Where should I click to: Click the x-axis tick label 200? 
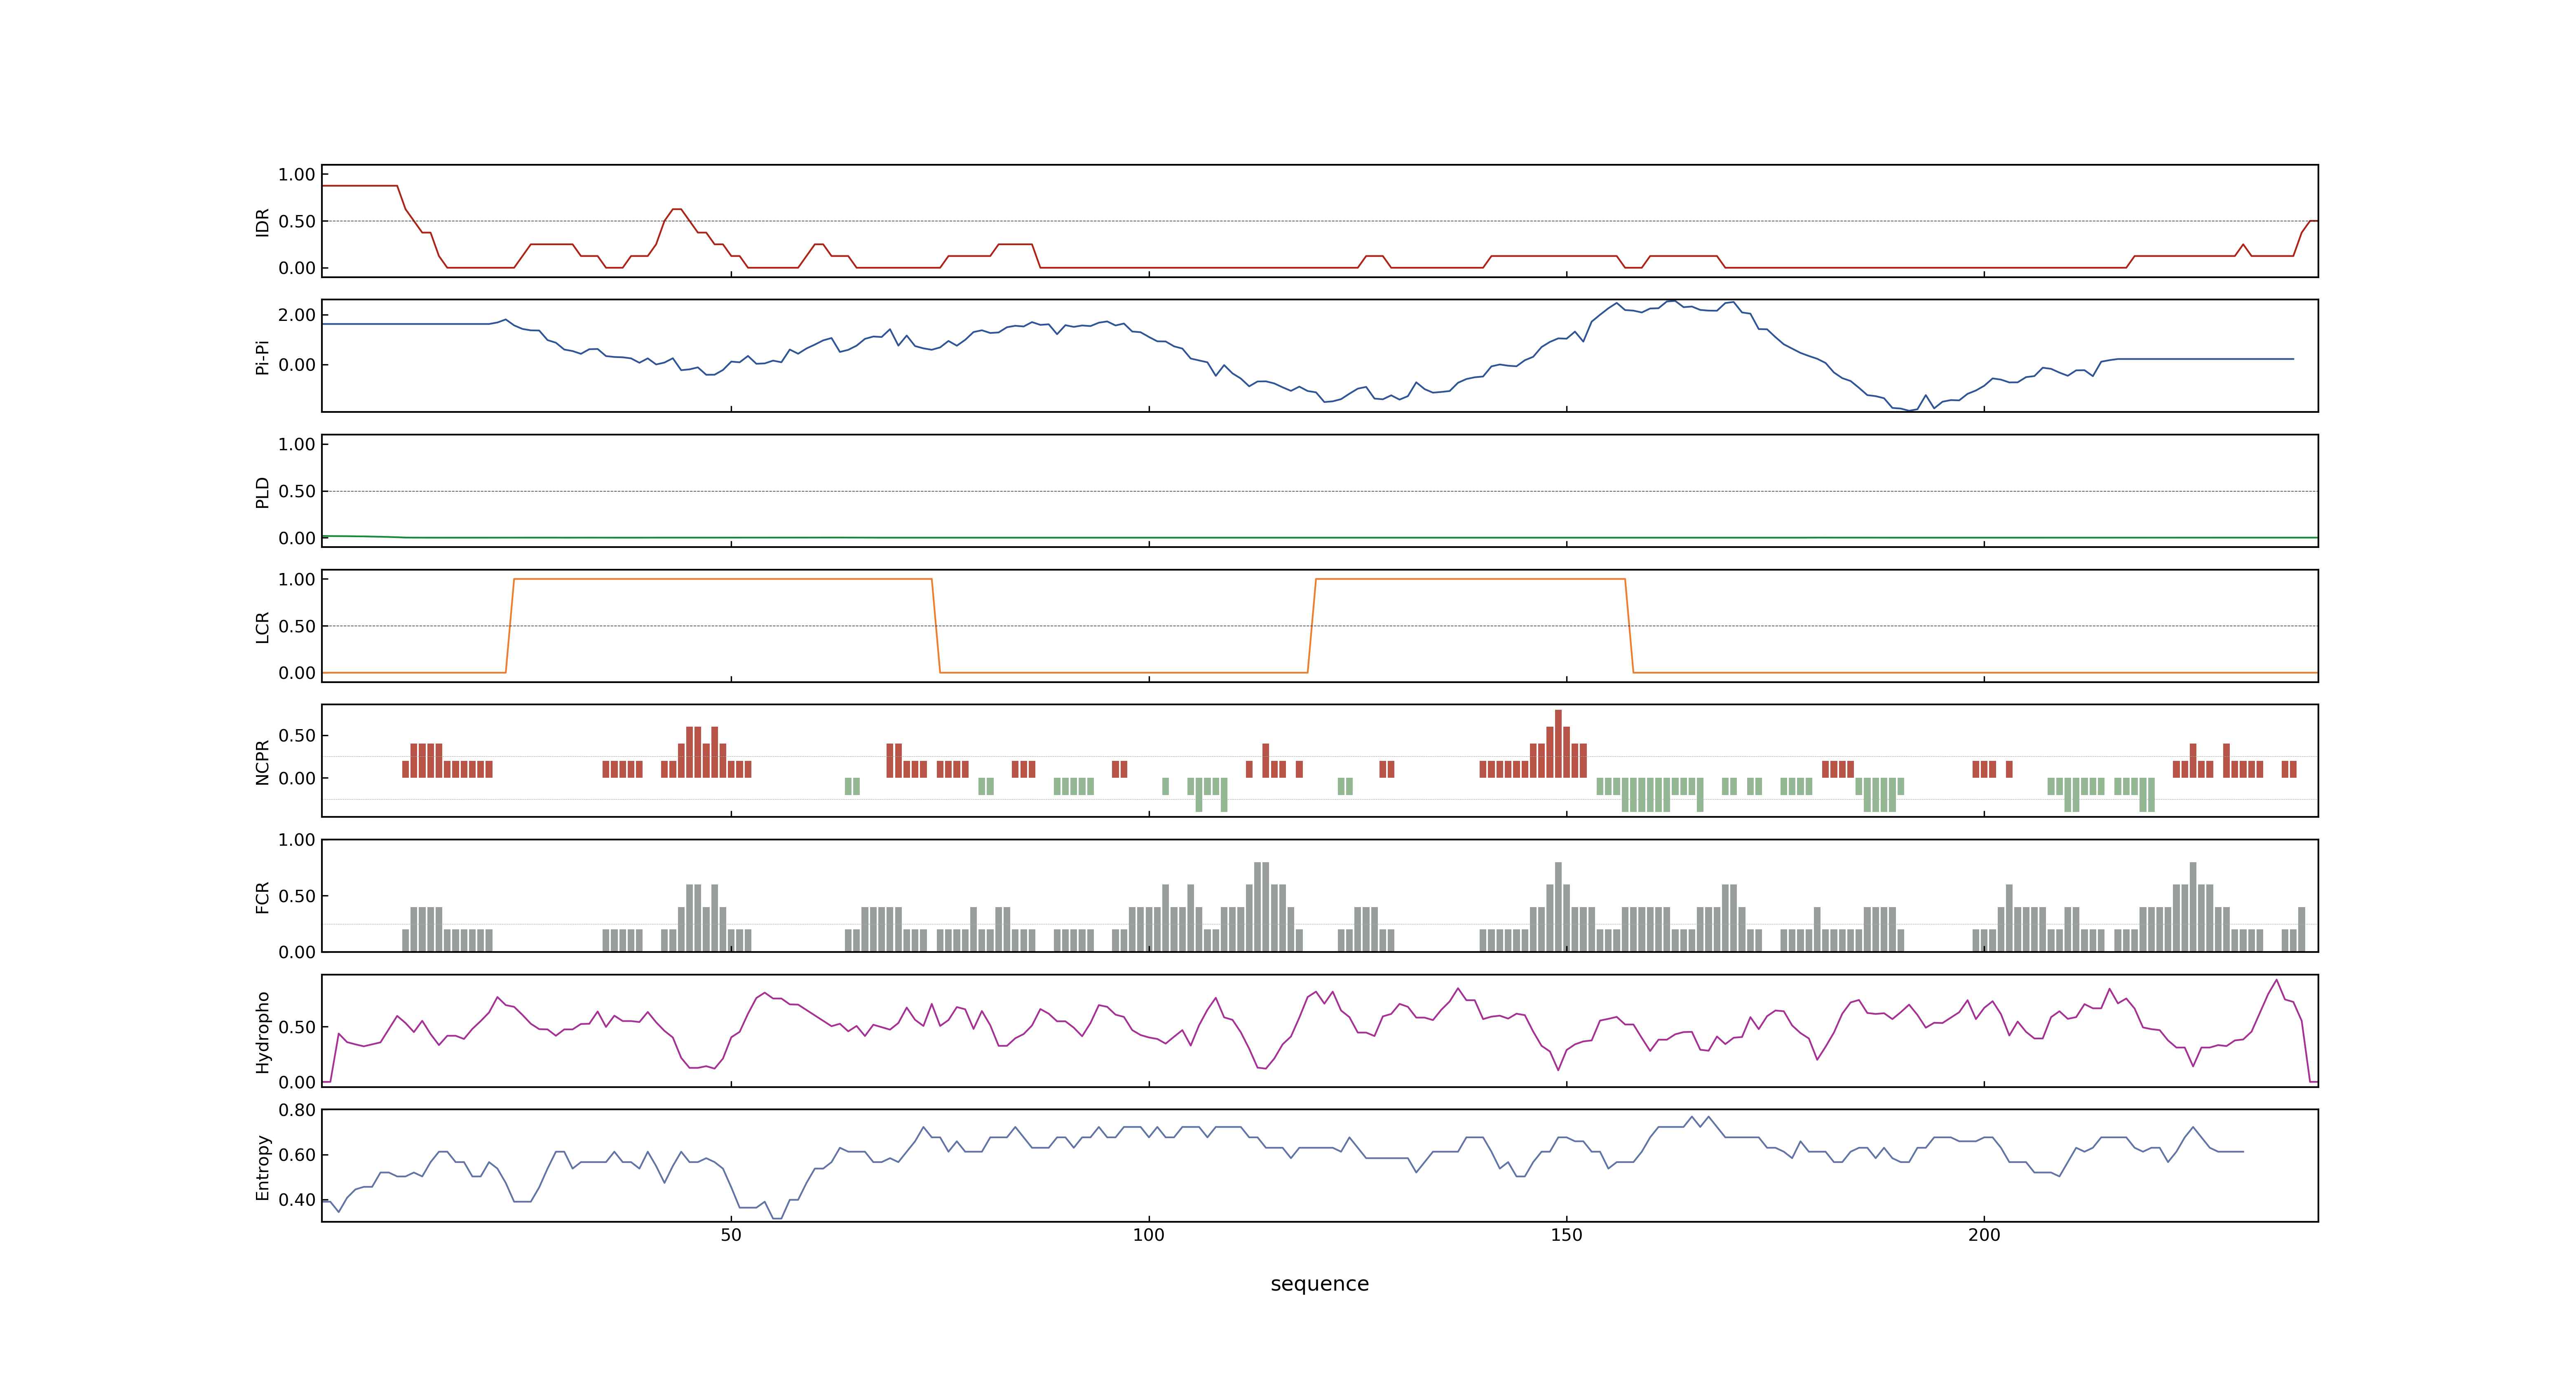[x=1984, y=1235]
